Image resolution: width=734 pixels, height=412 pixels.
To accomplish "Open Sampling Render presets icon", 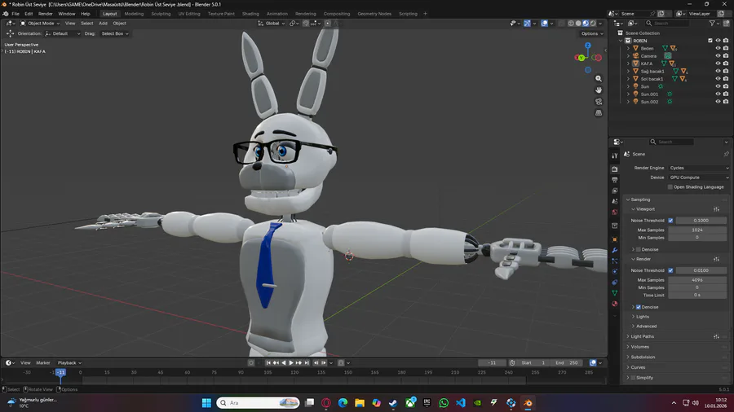I will pyautogui.click(x=716, y=259).
